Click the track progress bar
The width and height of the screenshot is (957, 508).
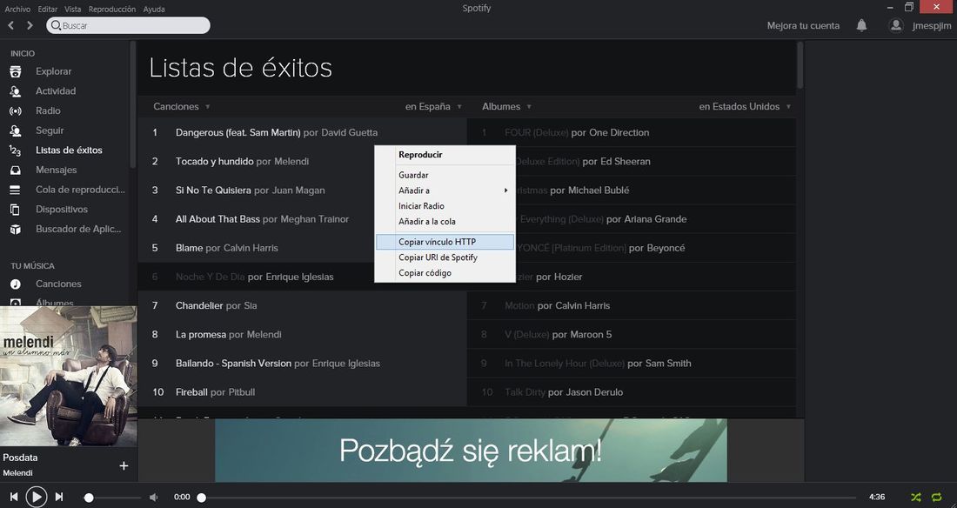(528, 498)
